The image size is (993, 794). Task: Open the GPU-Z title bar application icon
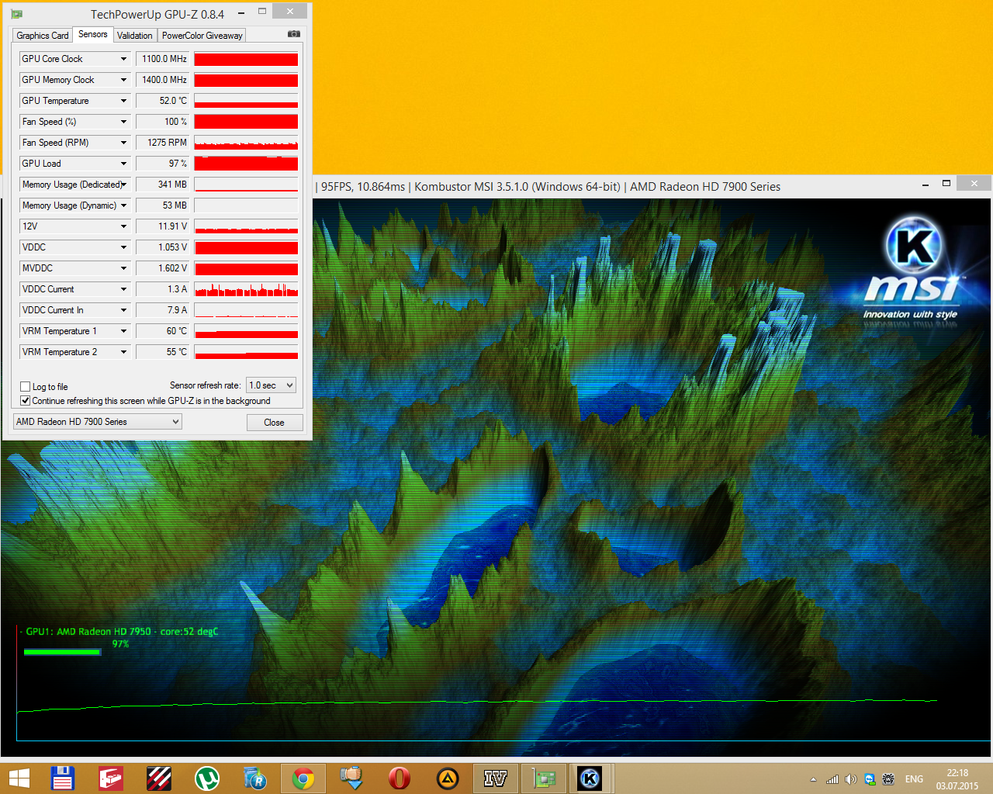click(x=17, y=14)
